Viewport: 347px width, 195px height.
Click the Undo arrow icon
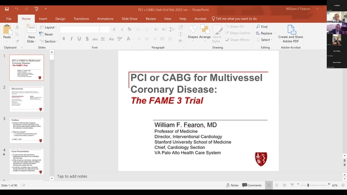click(17, 9)
